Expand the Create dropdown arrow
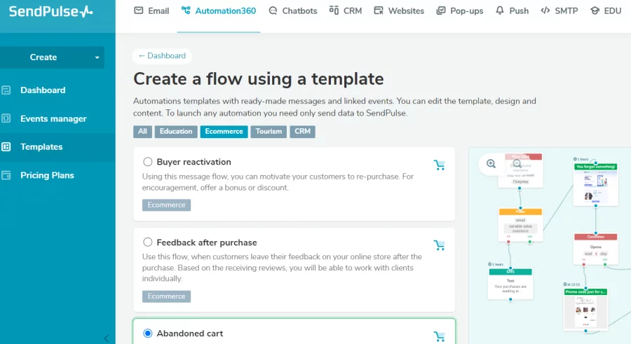Screen dimensions: 631x344 pos(97,57)
